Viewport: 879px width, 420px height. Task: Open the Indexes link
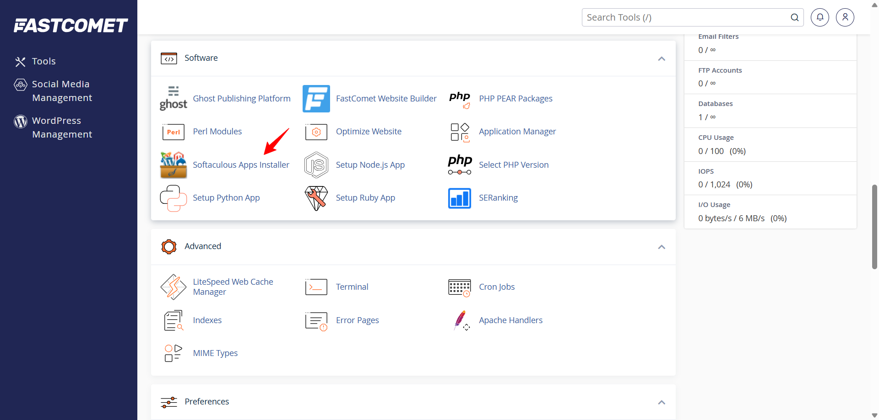pyautogui.click(x=207, y=320)
